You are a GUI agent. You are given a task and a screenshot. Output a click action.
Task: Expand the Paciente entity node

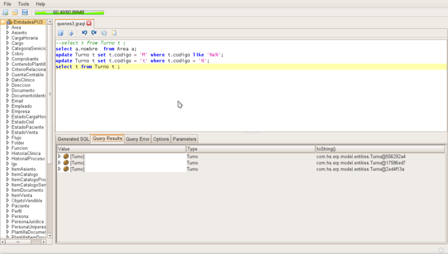pyautogui.click(x=8, y=206)
